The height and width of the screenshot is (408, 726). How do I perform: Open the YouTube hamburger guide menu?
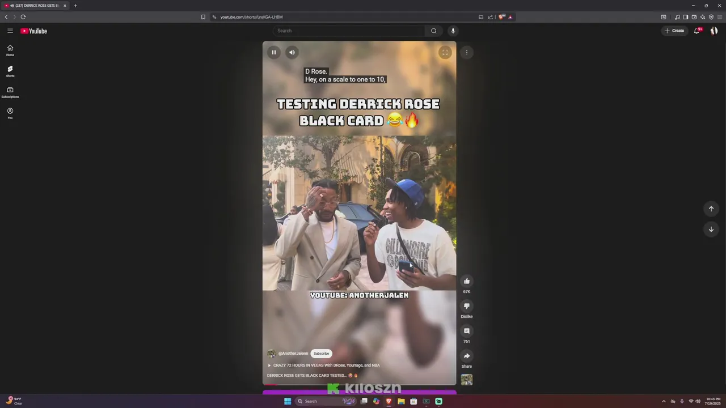pyautogui.click(x=10, y=31)
